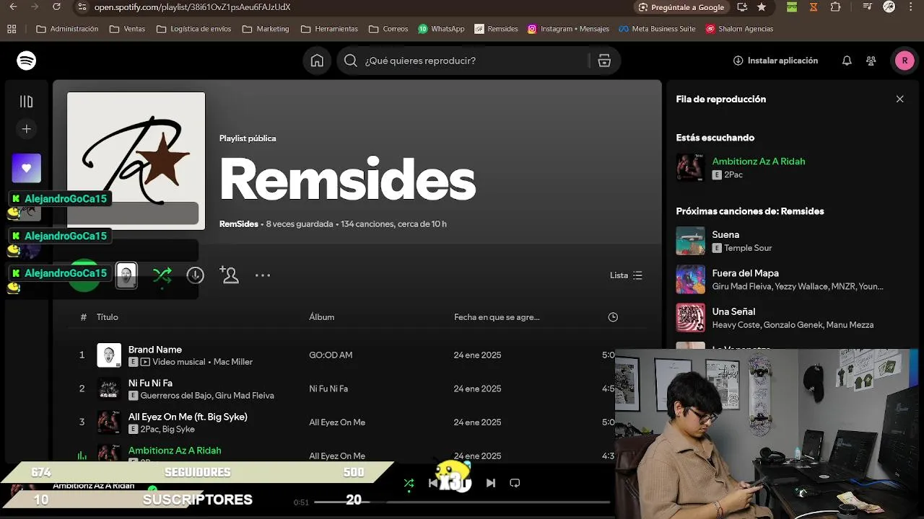This screenshot has height=519, width=924.
Task: Open Temple Sour artist in queue
Action: pyautogui.click(x=748, y=248)
